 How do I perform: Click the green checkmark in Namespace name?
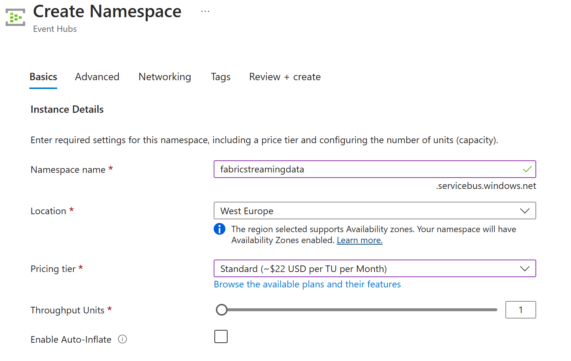527,169
